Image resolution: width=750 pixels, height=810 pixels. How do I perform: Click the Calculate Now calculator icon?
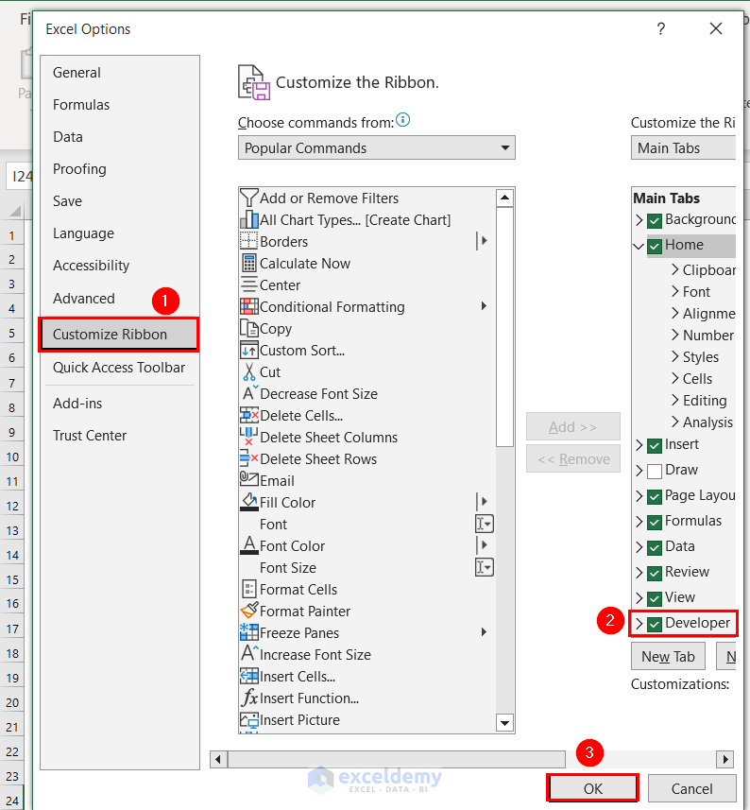(x=249, y=263)
